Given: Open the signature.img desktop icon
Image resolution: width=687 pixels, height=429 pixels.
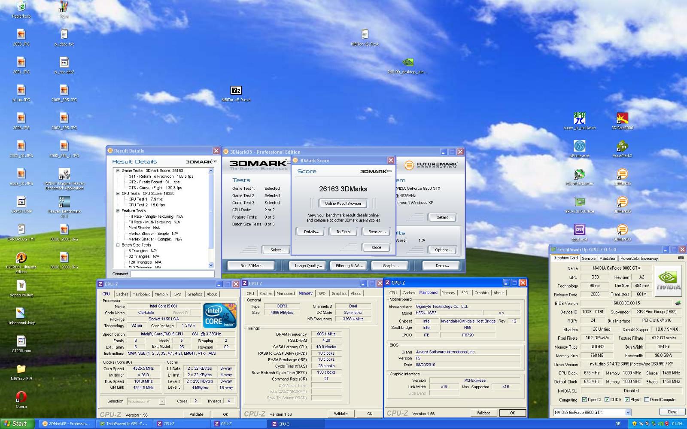Looking at the screenshot, I should click(21, 288).
